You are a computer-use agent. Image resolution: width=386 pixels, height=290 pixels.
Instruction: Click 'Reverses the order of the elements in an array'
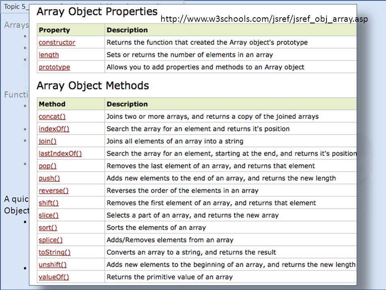(x=183, y=191)
